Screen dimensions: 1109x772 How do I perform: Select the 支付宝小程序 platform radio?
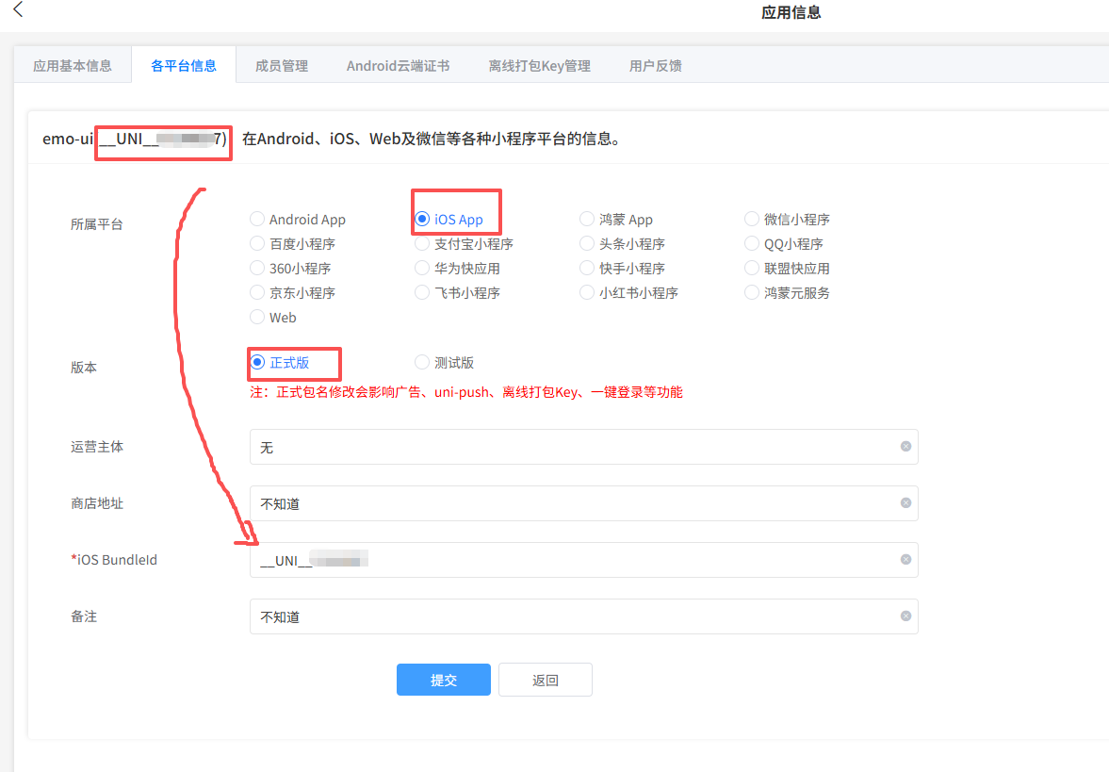(x=422, y=244)
